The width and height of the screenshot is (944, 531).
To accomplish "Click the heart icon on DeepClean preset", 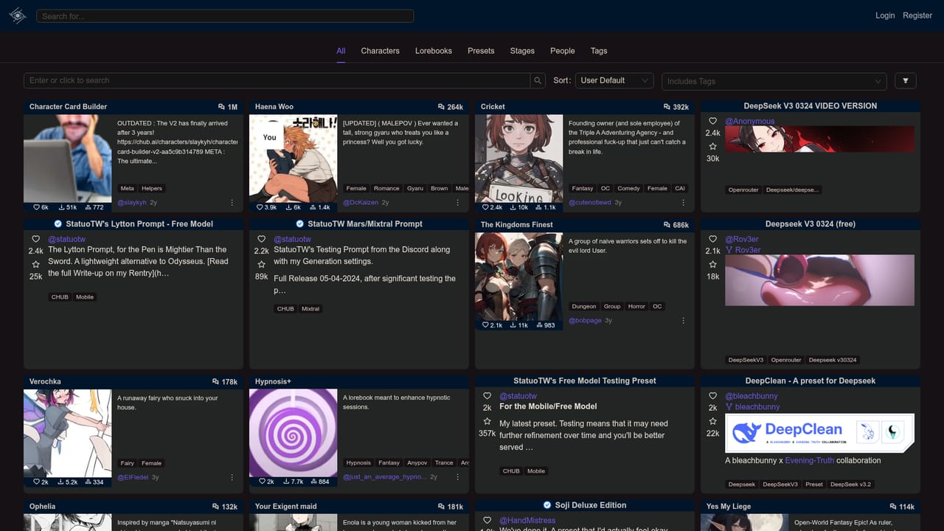I will click(712, 396).
